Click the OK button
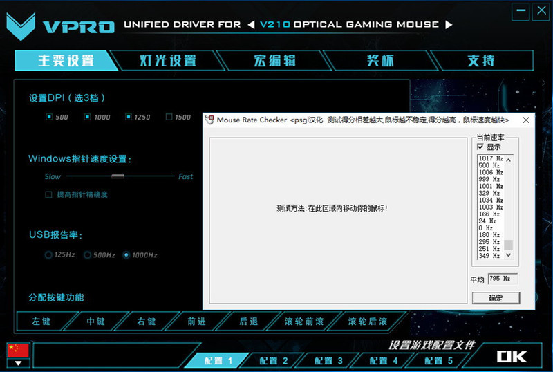The image size is (553, 372). point(512,356)
